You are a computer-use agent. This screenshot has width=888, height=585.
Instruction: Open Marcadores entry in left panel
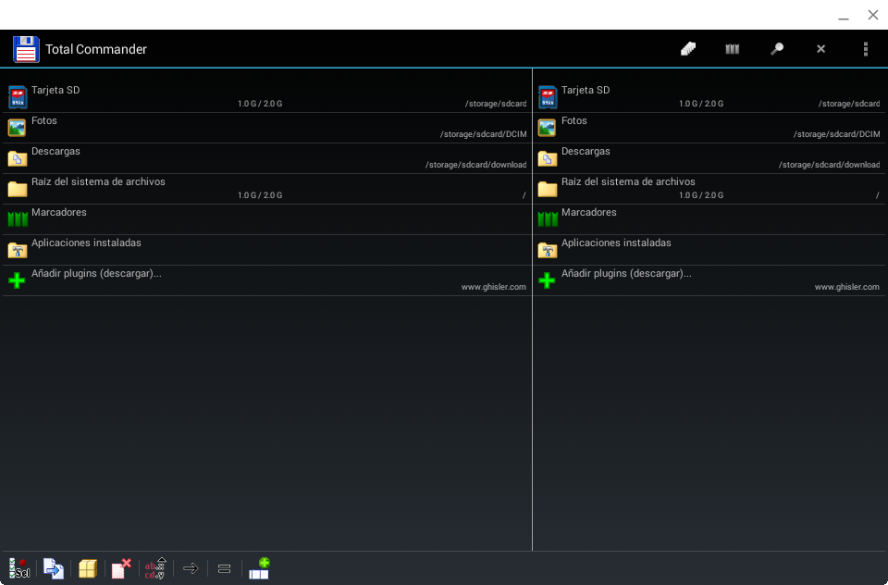pos(266,219)
